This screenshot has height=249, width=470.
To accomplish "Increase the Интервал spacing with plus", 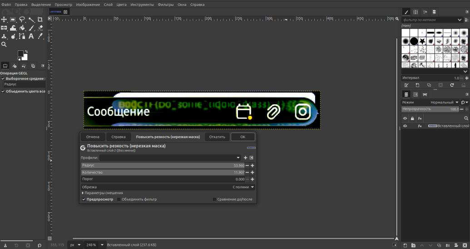I will (467, 78).
